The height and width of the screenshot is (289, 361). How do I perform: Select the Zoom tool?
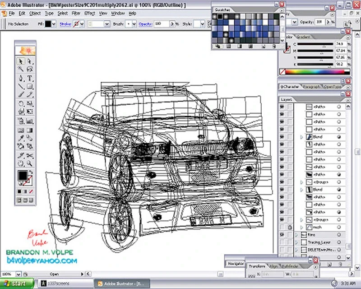point(28,162)
